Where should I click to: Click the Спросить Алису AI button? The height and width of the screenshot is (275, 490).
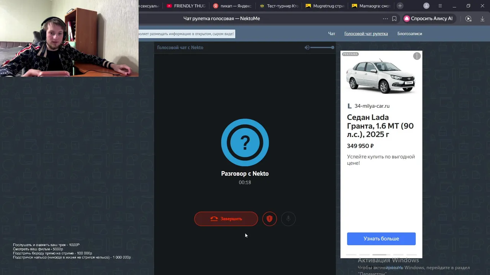428,18
